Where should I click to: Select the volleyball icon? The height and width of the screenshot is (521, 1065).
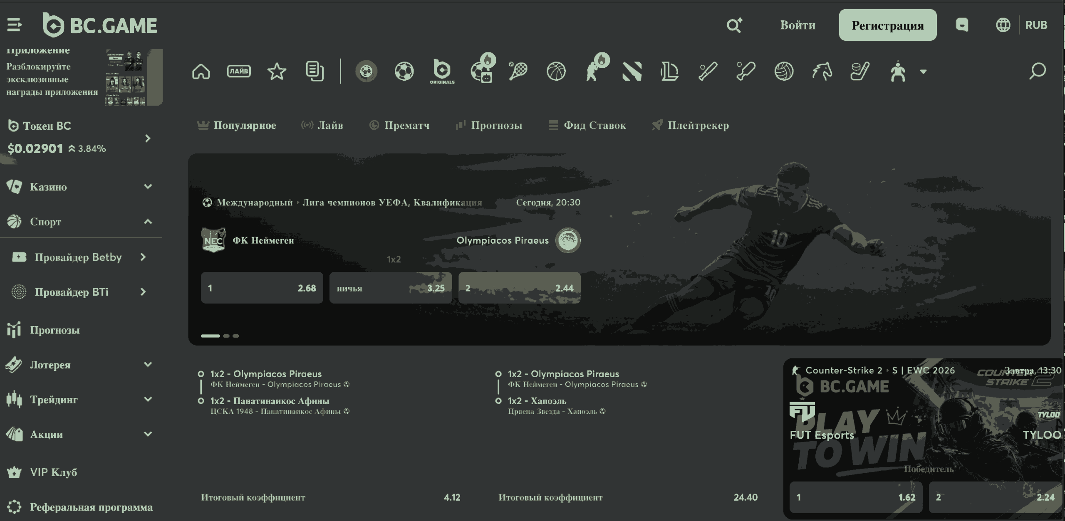[x=784, y=71]
